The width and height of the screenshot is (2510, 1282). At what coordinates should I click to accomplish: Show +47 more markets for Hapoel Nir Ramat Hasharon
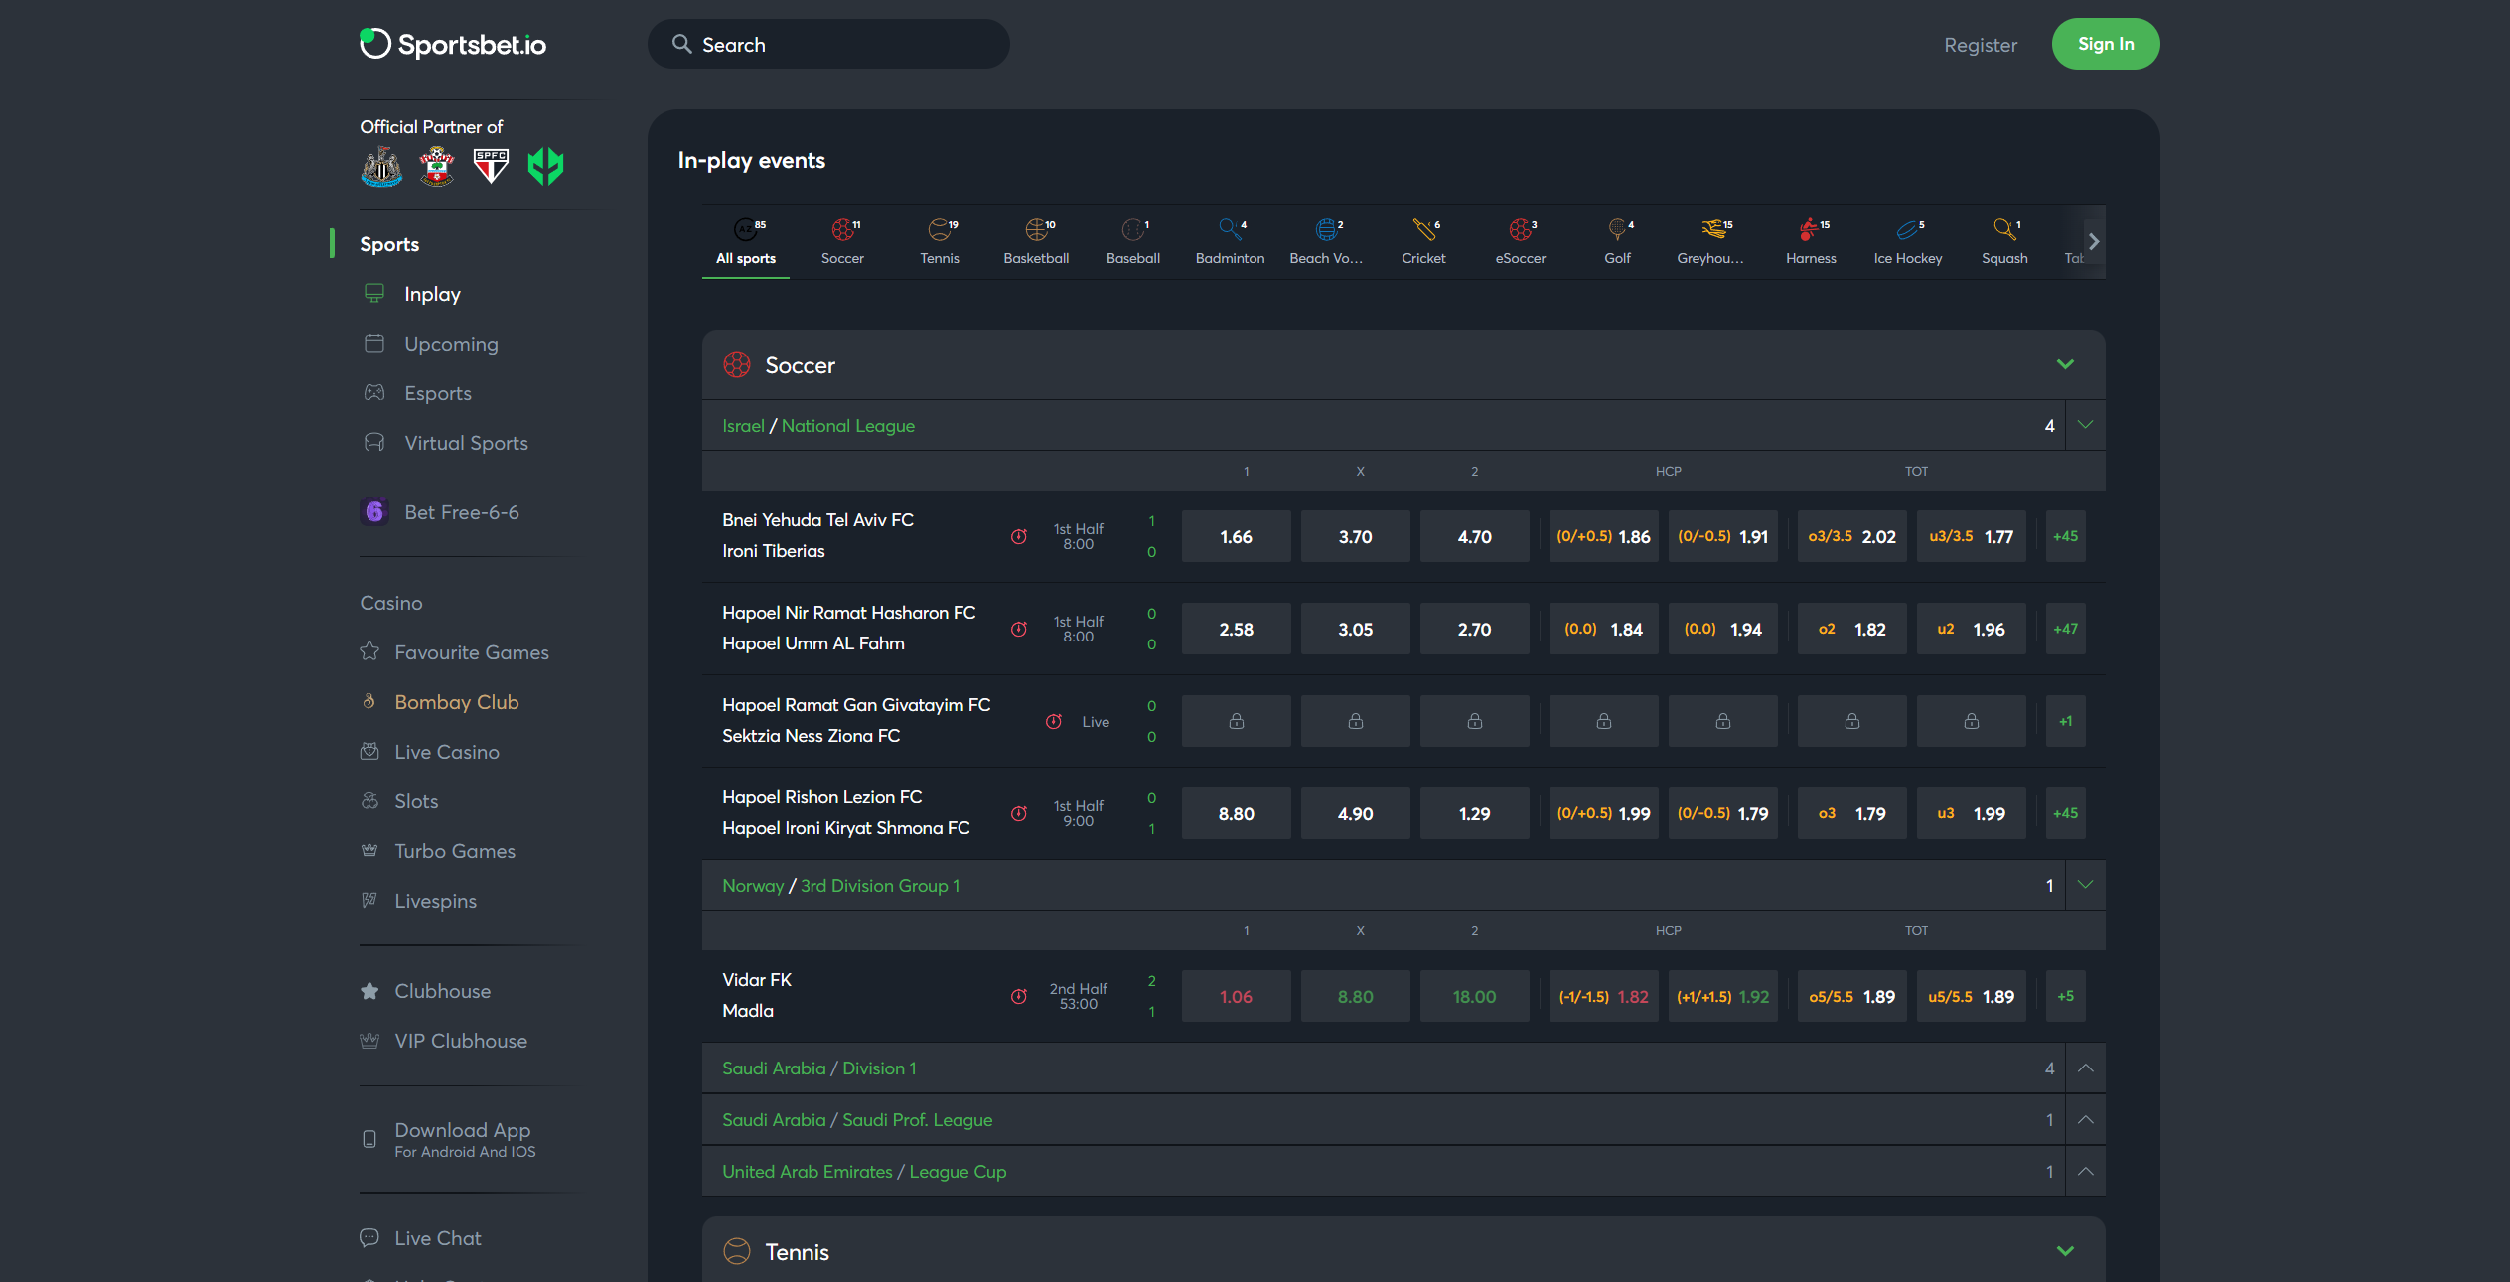(2066, 629)
